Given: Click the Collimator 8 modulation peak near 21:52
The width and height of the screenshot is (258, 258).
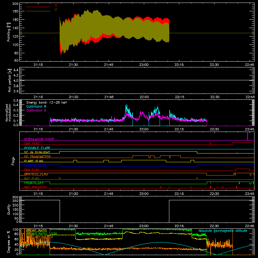Looking at the screenshot, I should [x=126, y=105].
